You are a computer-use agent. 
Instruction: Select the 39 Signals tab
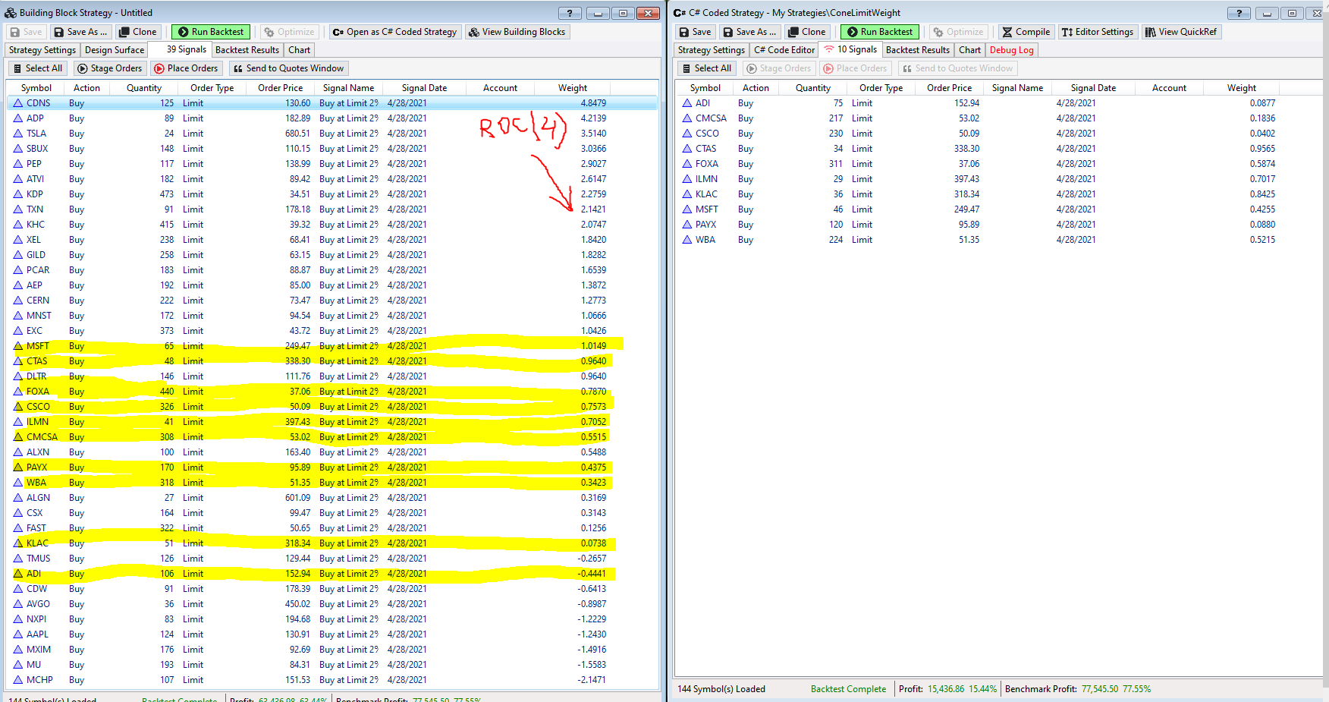pos(180,49)
